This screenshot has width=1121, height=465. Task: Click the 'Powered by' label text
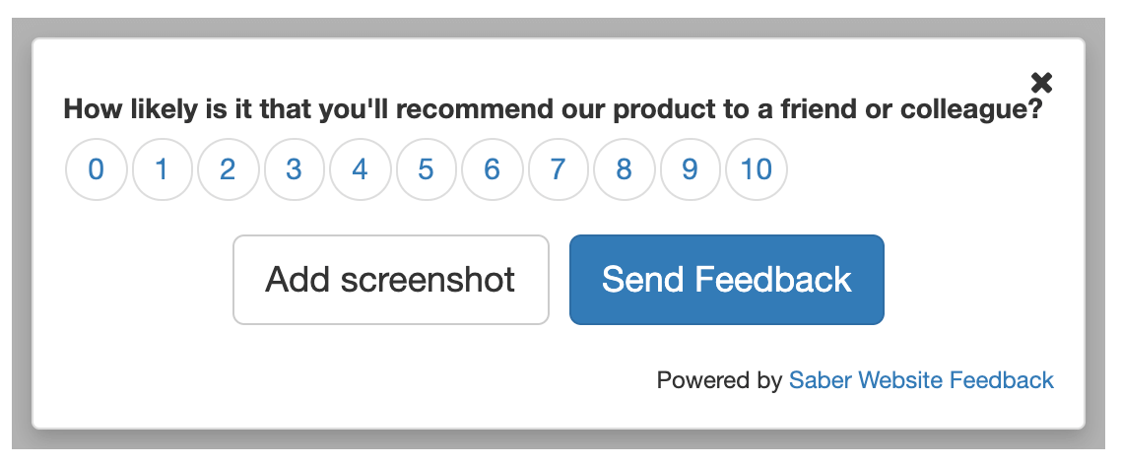[x=719, y=380]
